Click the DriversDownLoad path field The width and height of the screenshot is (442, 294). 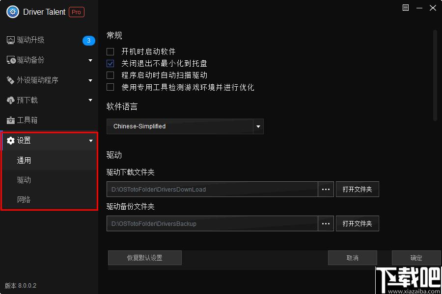coord(212,189)
